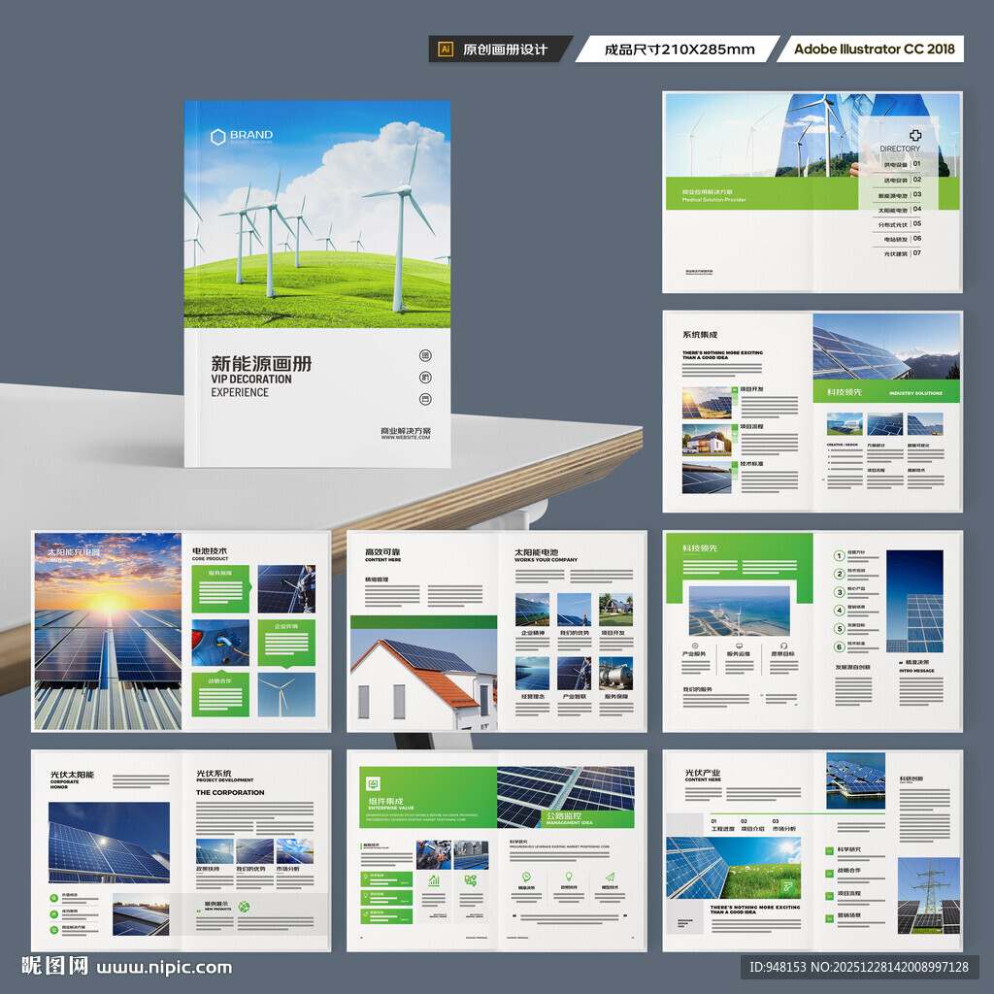Select directory entry 01

[x=903, y=164]
